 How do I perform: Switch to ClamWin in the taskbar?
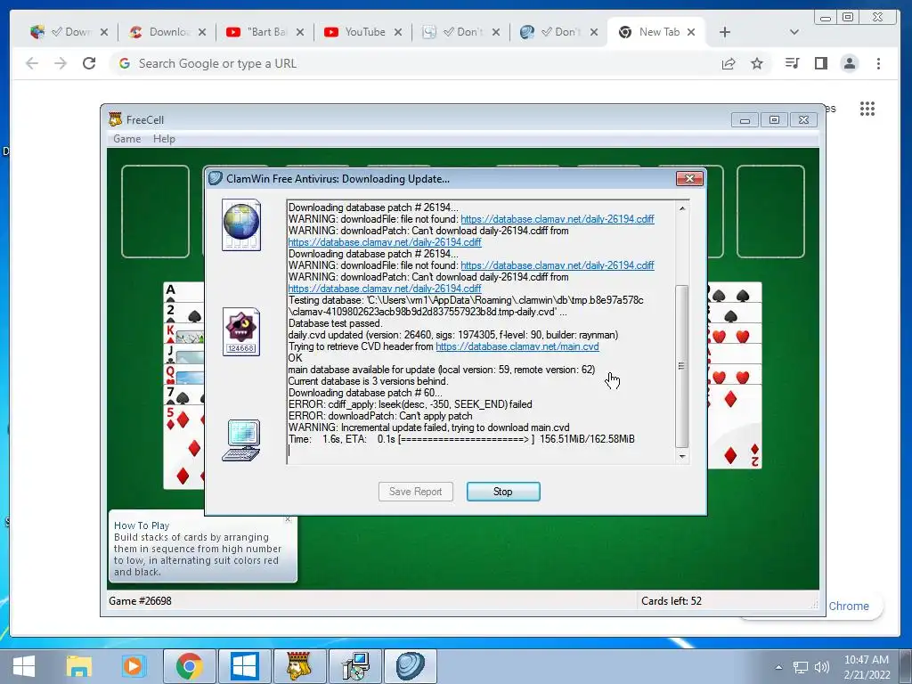point(410,666)
